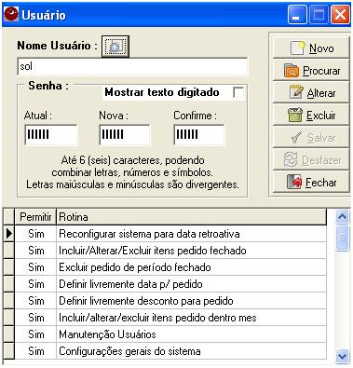Close the Usuário window with X
Image resolution: width=353 pixels, height=368 pixels.
(340, 15)
